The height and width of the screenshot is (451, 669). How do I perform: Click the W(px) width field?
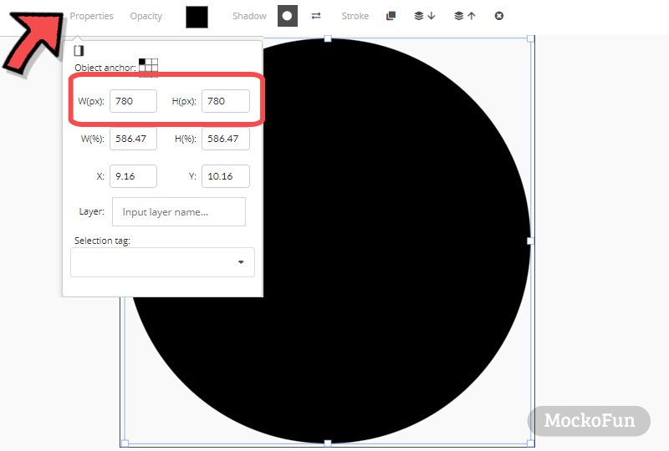pos(133,101)
